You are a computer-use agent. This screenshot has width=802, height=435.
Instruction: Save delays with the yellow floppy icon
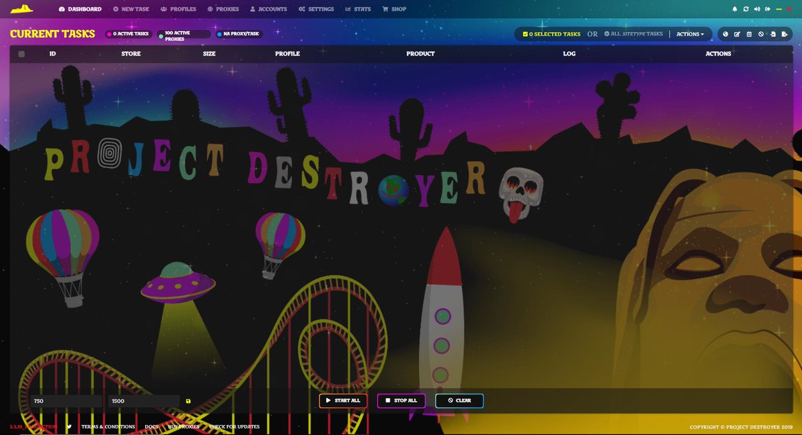(x=188, y=401)
